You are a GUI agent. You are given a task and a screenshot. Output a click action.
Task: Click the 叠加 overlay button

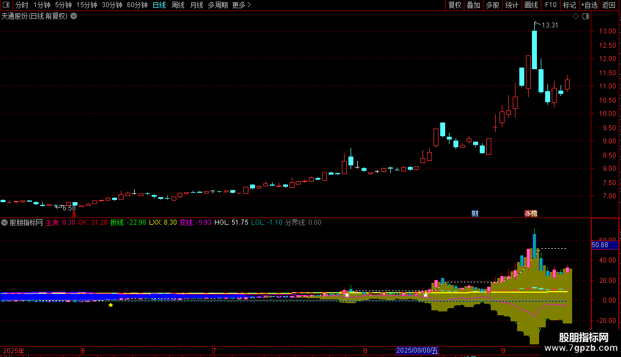point(474,5)
